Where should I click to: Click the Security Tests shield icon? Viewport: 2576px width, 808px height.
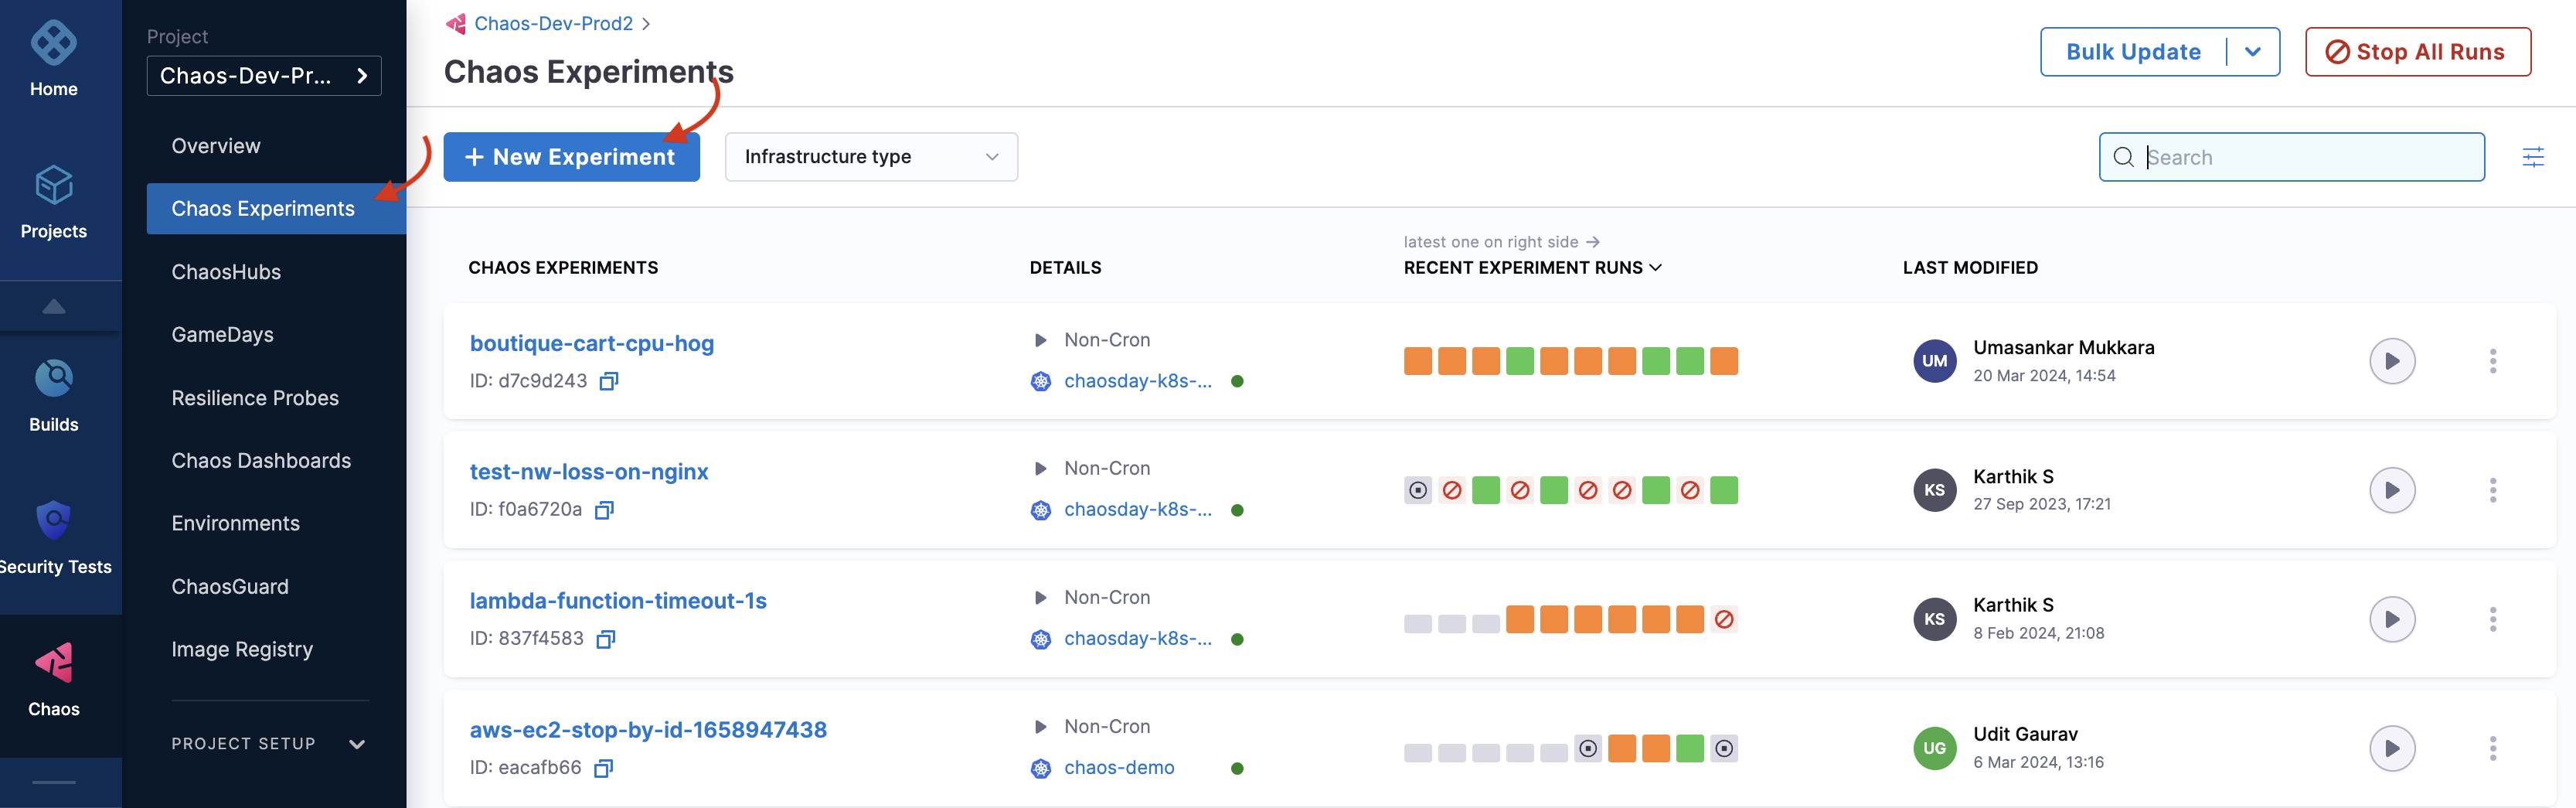pos(54,520)
